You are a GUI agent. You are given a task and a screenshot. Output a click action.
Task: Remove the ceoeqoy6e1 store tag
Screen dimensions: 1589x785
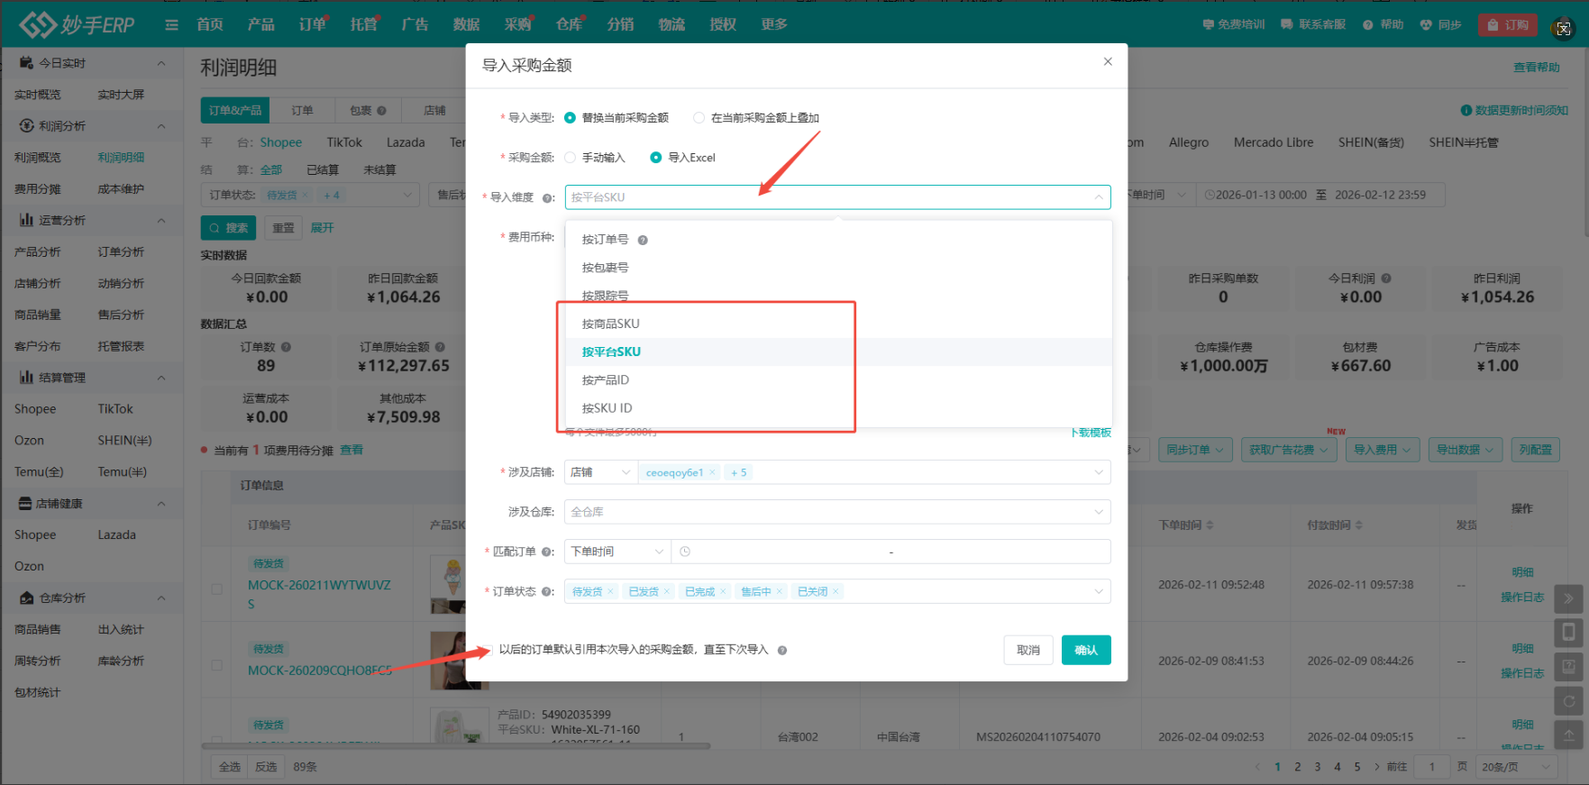pyautogui.click(x=712, y=472)
